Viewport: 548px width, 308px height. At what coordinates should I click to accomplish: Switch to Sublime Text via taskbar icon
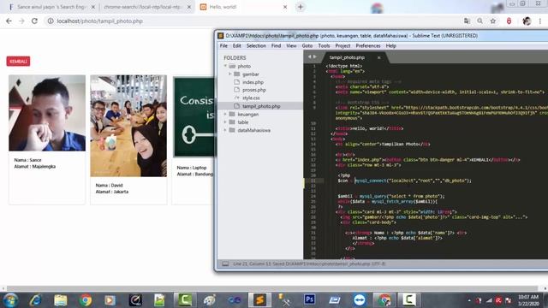[259, 300]
